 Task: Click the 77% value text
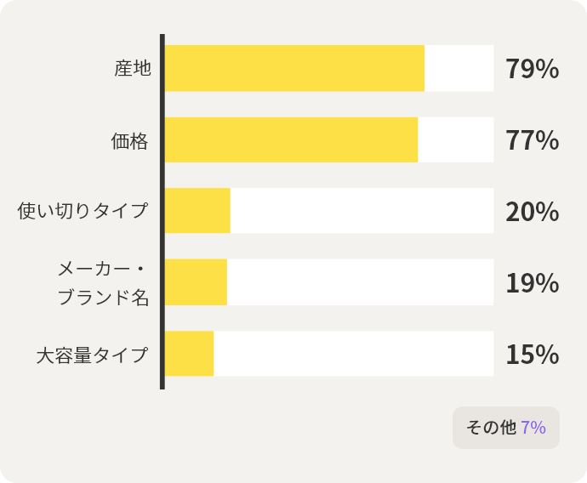pyautogui.click(x=532, y=140)
